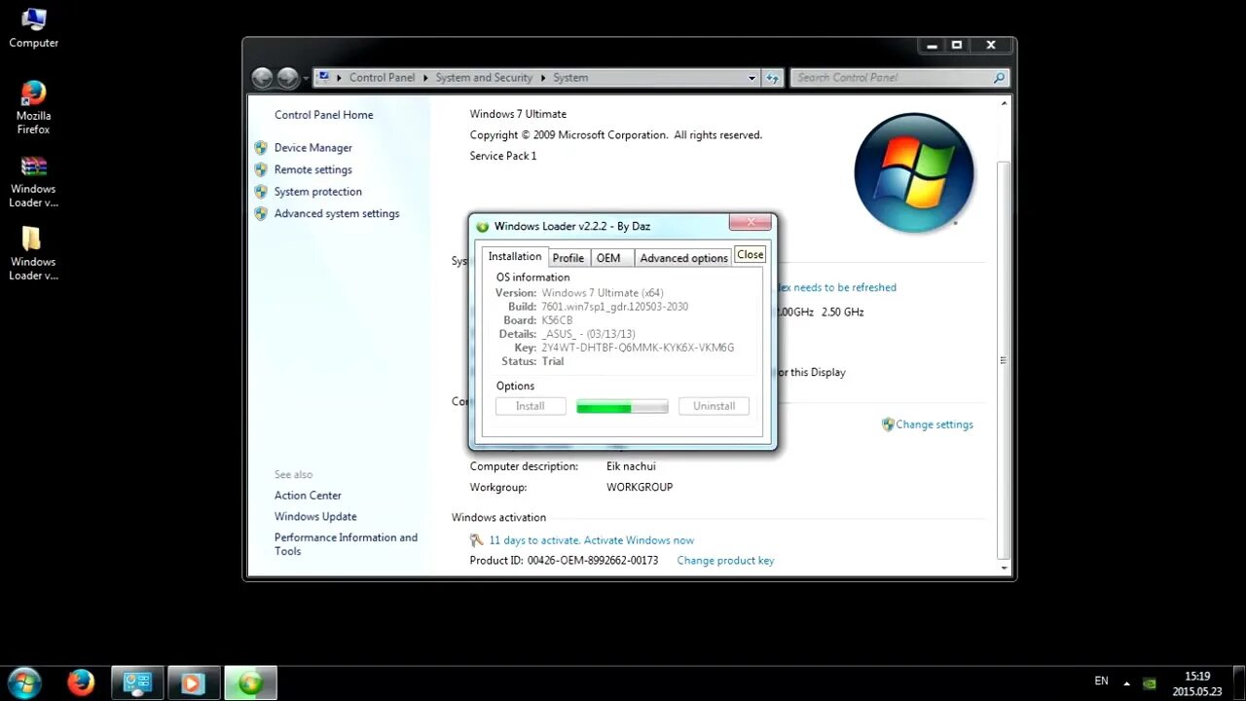The height and width of the screenshot is (701, 1246).
Task: Click the NVIDIA tray icon
Action: point(1150,683)
